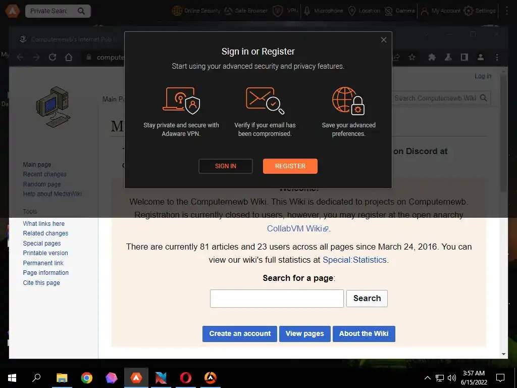Click the flask icon in browser toolbar
The width and height of the screenshot is (517, 388).
click(448, 58)
